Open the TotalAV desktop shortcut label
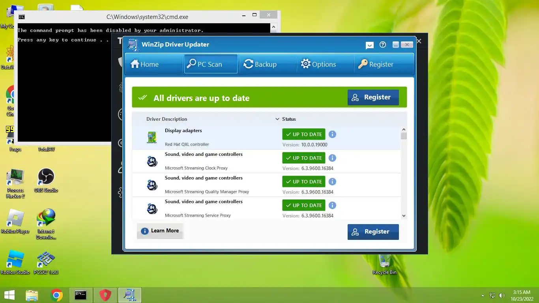 [x=46, y=149]
